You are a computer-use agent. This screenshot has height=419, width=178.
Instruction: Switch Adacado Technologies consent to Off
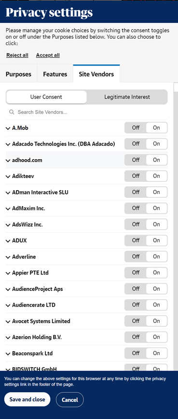136,144
